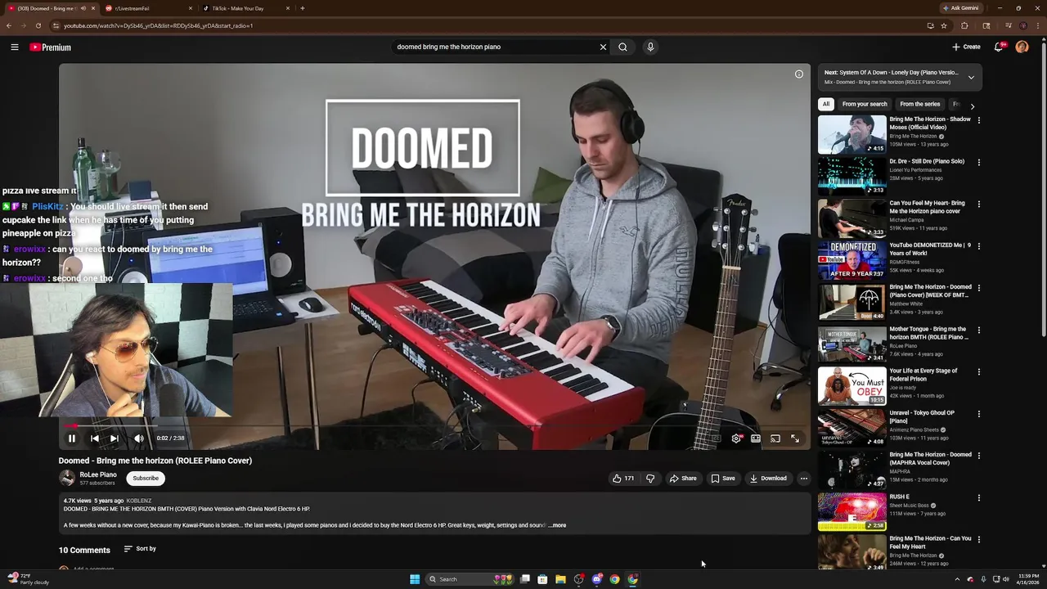Open more actions ellipsis under video

pos(804,479)
